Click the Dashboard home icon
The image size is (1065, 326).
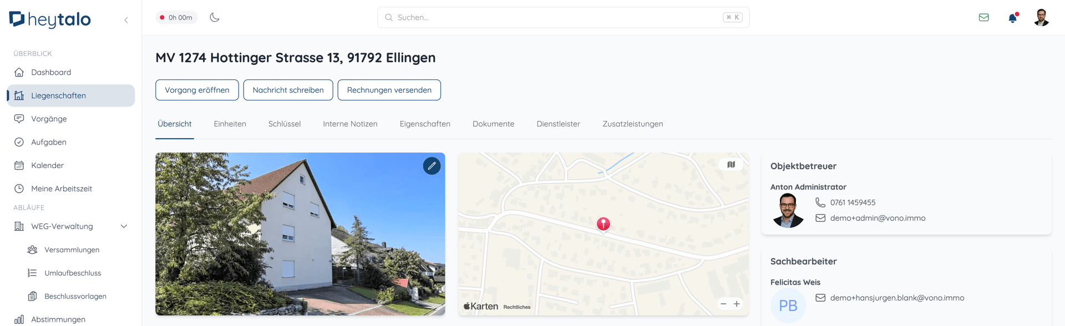pyautogui.click(x=19, y=73)
